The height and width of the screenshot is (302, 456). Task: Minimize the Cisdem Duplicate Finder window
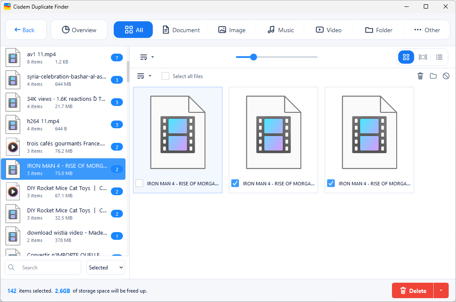pyautogui.click(x=407, y=6)
